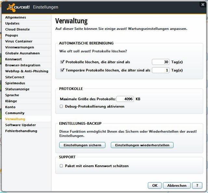Screen dimensions: 208x193
Task: Click the AUTOMATISCHE BEREINIGUNG group title
Action: click(86, 43)
